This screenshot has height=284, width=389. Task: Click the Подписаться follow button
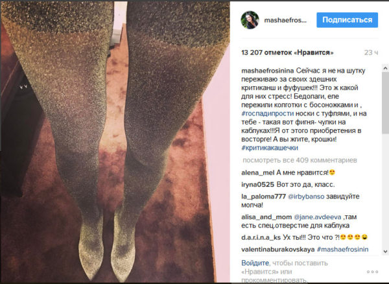pyautogui.click(x=347, y=20)
